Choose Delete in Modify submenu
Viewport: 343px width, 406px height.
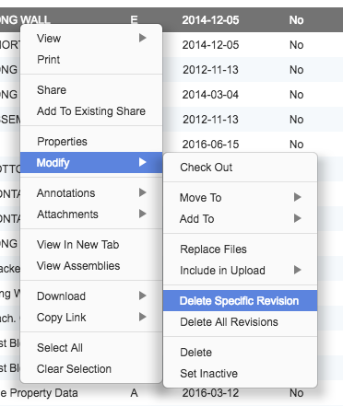240,353
